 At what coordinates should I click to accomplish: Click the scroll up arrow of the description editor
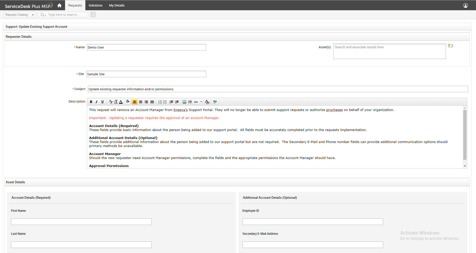coord(465,108)
